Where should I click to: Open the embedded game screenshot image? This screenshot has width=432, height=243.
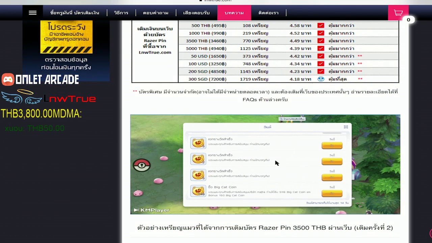point(265,164)
